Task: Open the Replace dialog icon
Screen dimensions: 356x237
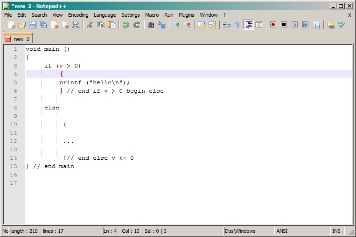Action: 162,25
